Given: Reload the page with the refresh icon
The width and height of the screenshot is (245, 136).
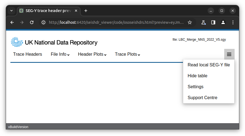Looking at the screenshot, I should (x=32, y=22).
